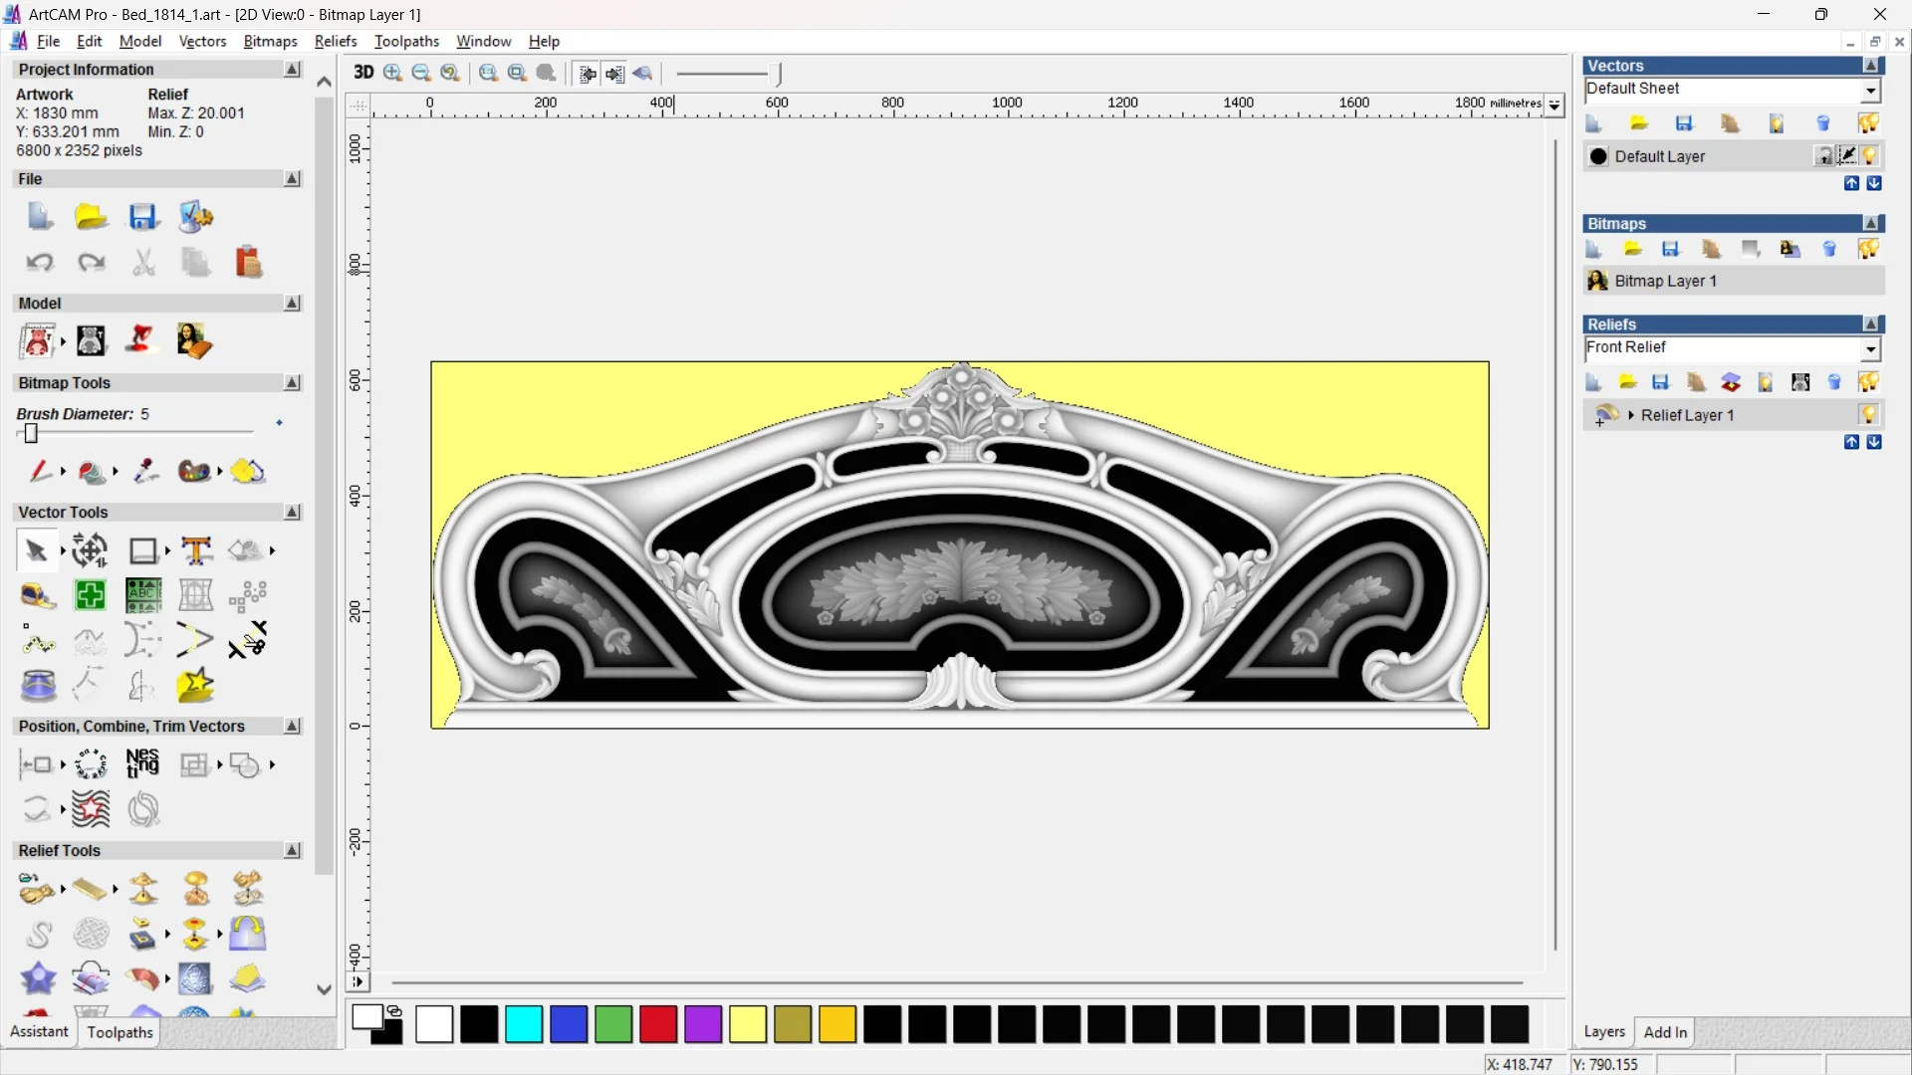
Task: Toggle Default Layer visibility light bulb
Action: pos(1870,156)
